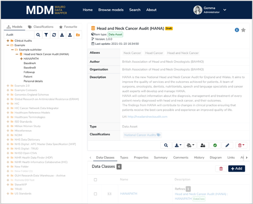The height and width of the screenshot is (204, 253).
Task: Open Browse models in top menu
Action: click(x=111, y=10)
